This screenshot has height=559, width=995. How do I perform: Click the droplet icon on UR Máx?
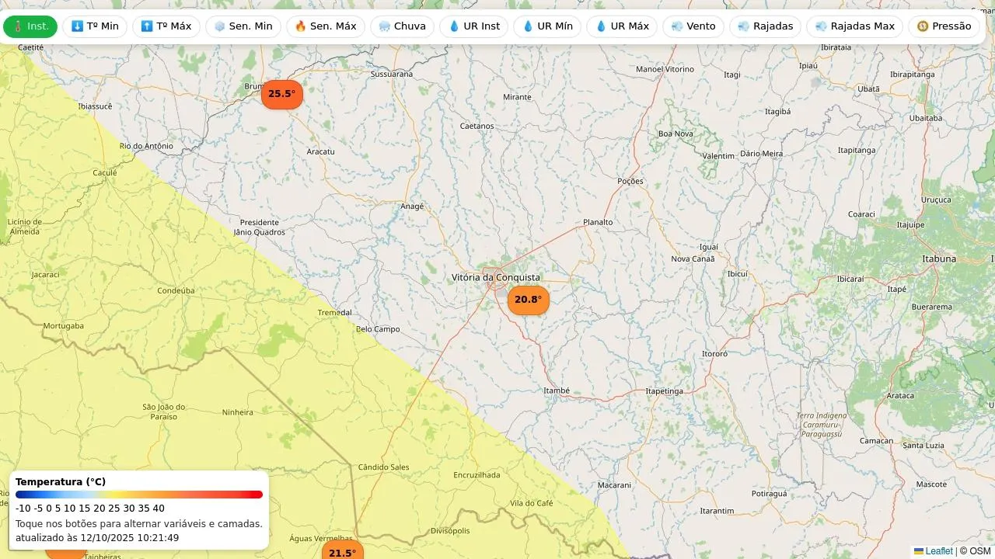tap(601, 26)
